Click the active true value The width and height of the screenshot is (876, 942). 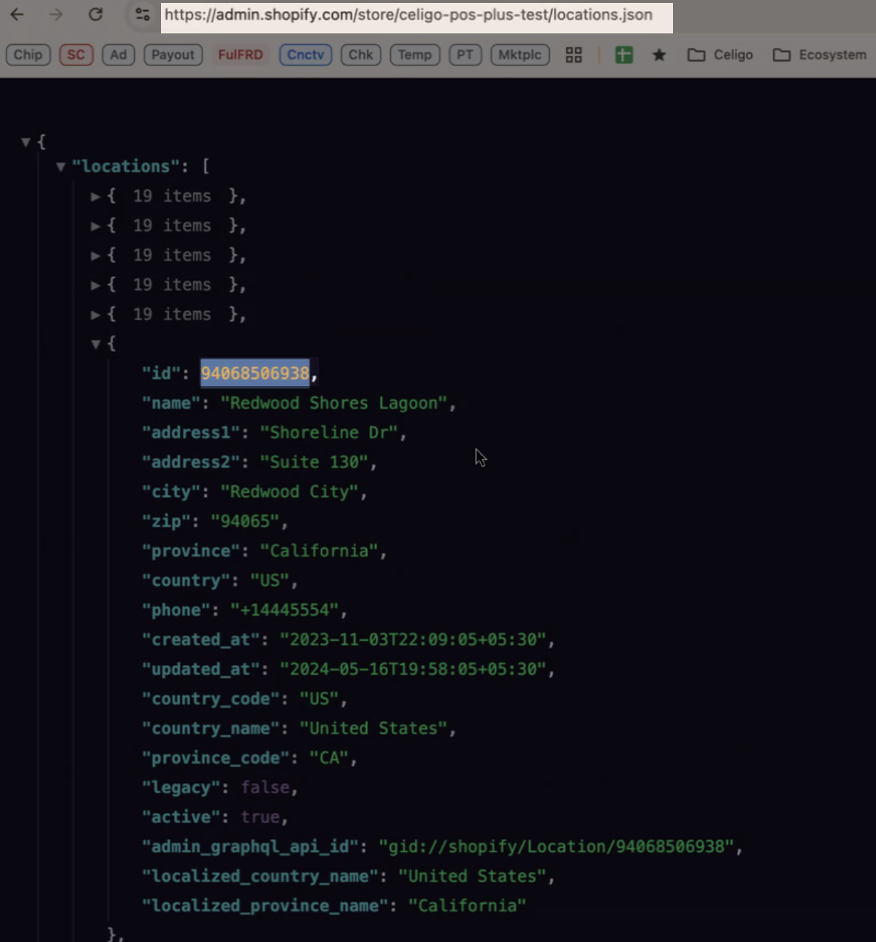[x=260, y=817]
